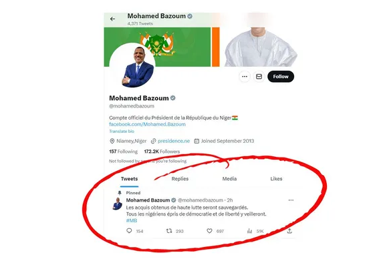381x267 pixels.
Task: View the 172.2K Followers list
Action: [x=162, y=152]
